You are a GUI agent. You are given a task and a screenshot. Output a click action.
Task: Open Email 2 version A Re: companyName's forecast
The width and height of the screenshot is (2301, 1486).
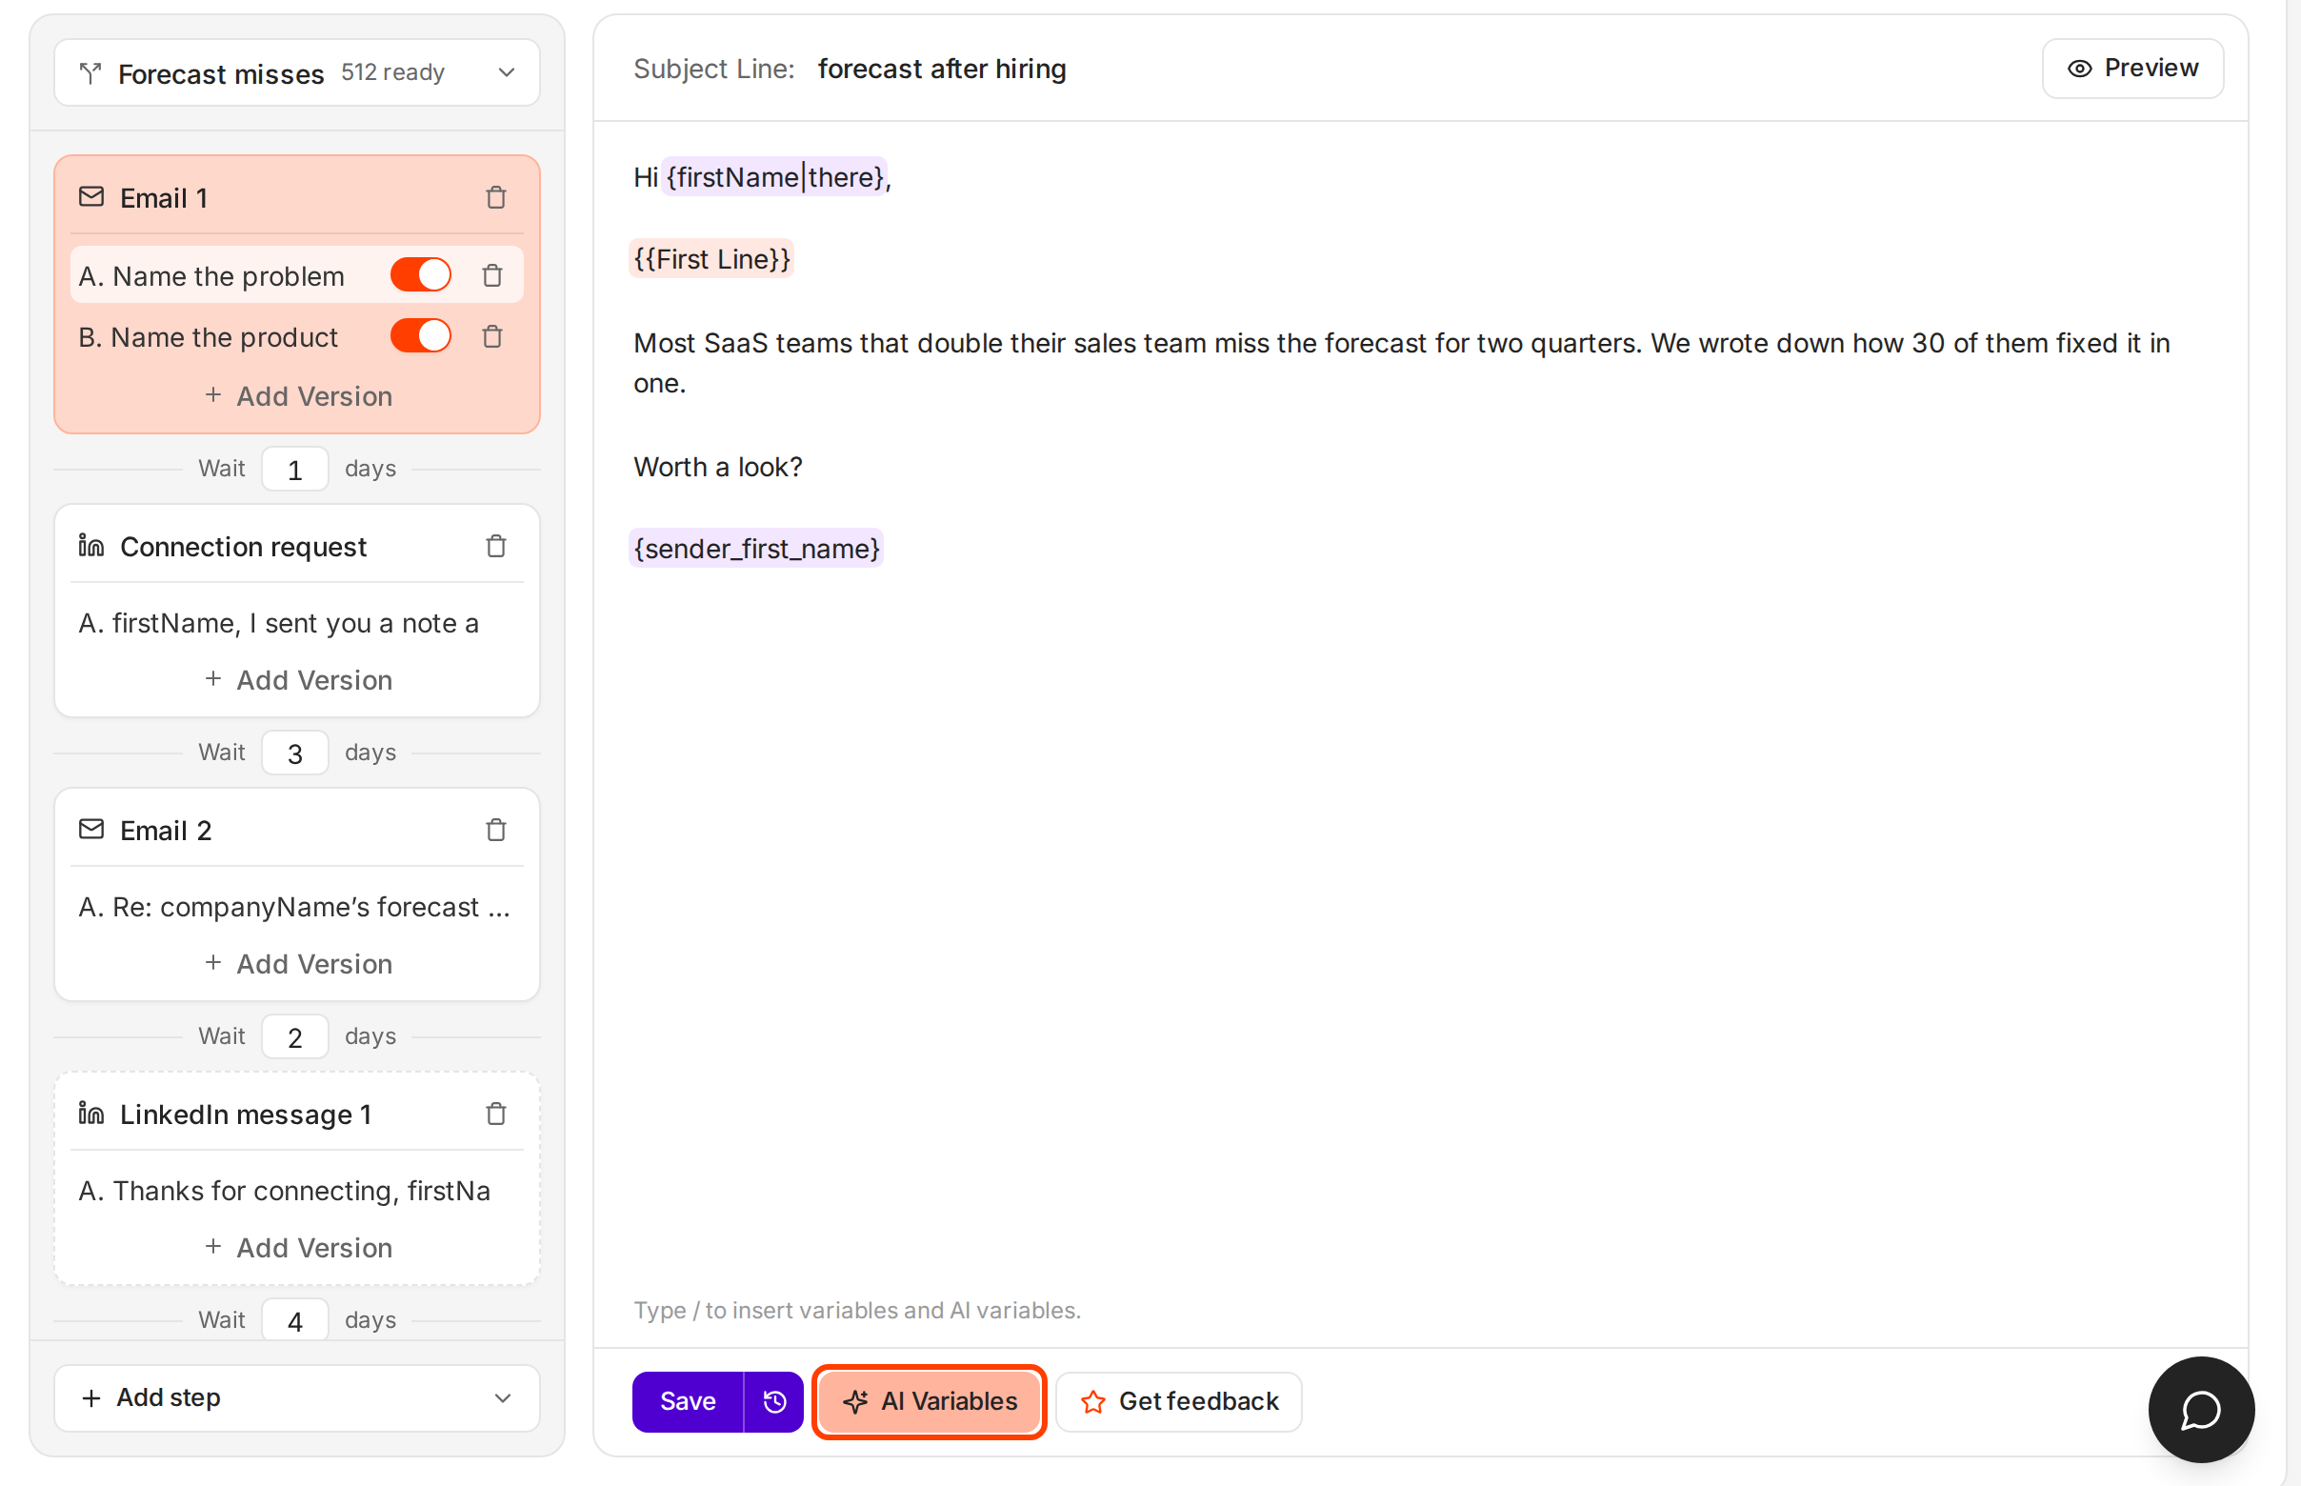(x=294, y=907)
